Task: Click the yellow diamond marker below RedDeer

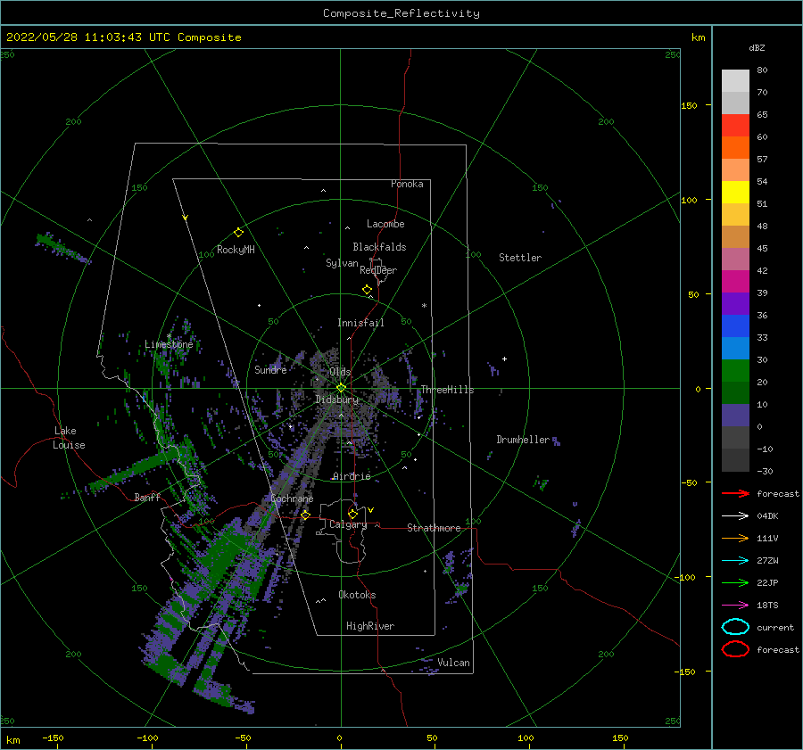Action: click(368, 290)
